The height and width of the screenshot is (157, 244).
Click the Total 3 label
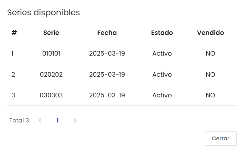coord(19,120)
